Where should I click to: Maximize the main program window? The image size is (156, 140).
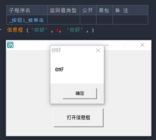pyautogui.click(x=125, y=45)
